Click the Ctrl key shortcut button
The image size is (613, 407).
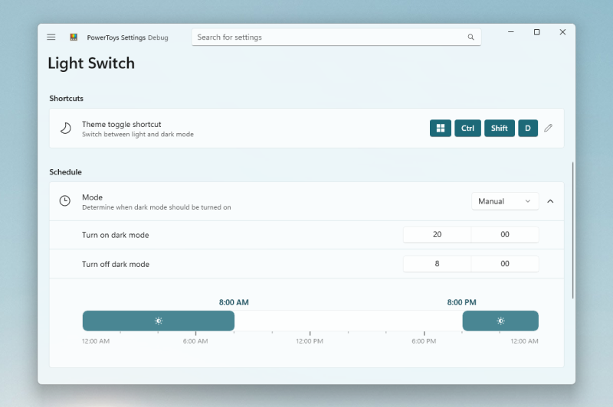pos(467,129)
